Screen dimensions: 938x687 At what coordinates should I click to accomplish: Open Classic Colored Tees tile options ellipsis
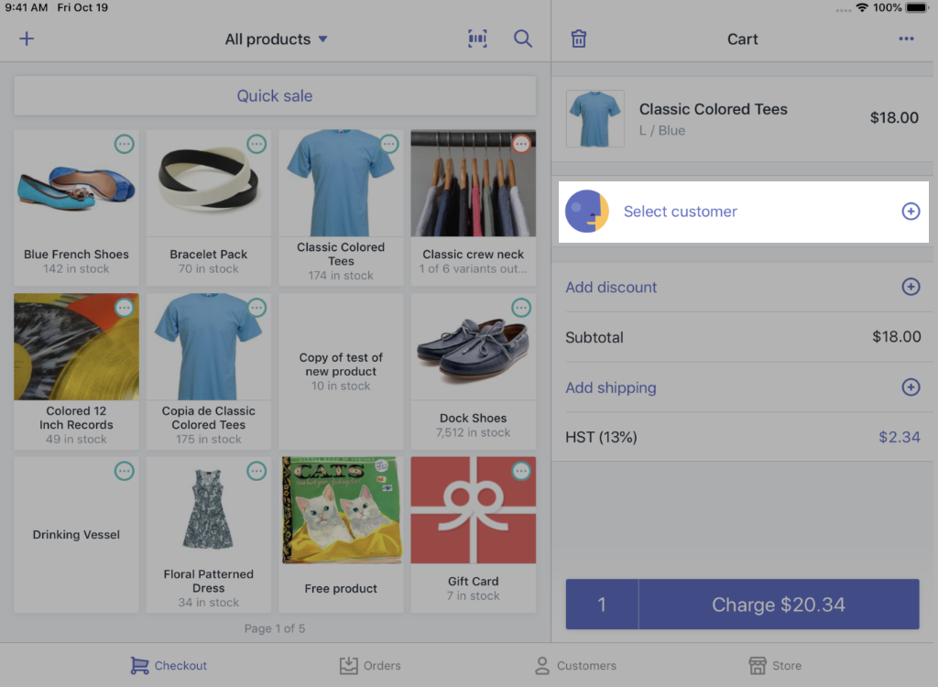pos(389,144)
